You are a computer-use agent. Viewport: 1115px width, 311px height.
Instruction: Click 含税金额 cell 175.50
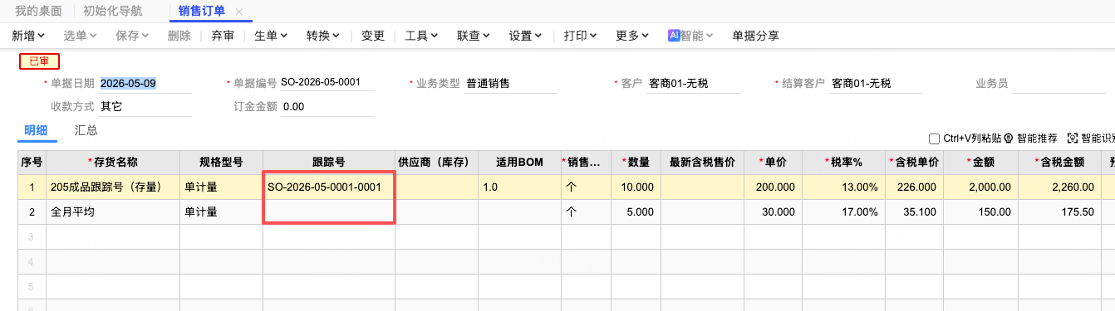click(x=1059, y=212)
